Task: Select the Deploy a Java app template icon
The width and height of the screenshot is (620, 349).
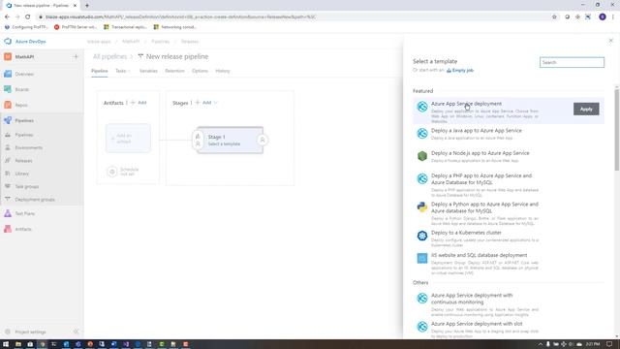Action: pos(422,134)
